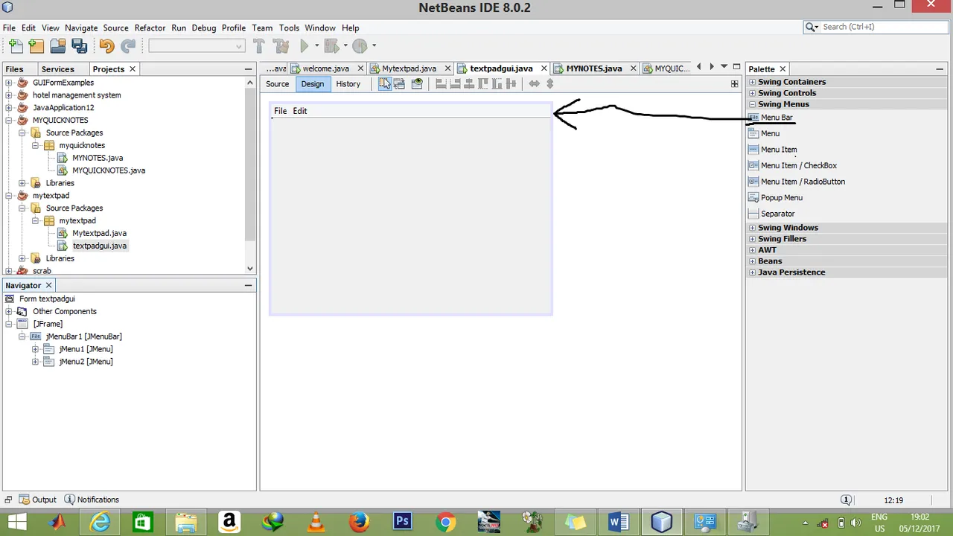Expand the AWT palette category

coord(753,250)
